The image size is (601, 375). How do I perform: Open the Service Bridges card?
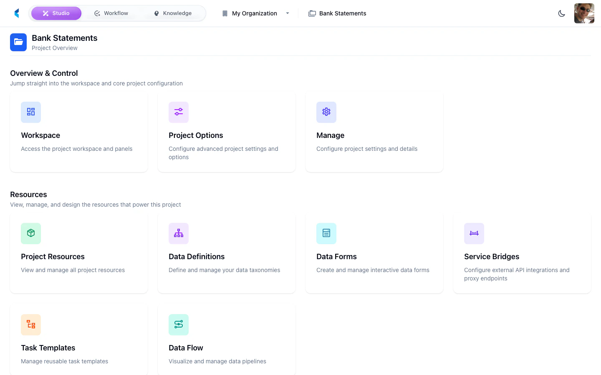[522, 253]
